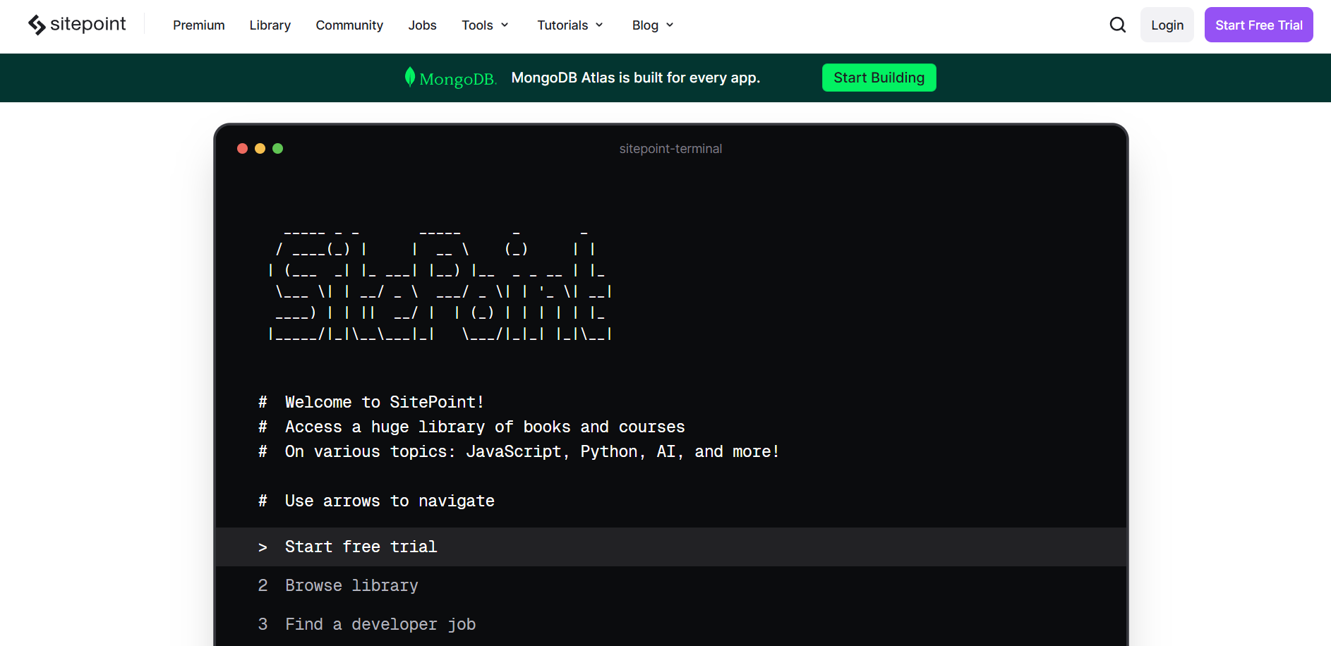The height and width of the screenshot is (646, 1331).
Task: Click 'MongoDB Atlas is built for every app.' text
Action: coord(636,78)
